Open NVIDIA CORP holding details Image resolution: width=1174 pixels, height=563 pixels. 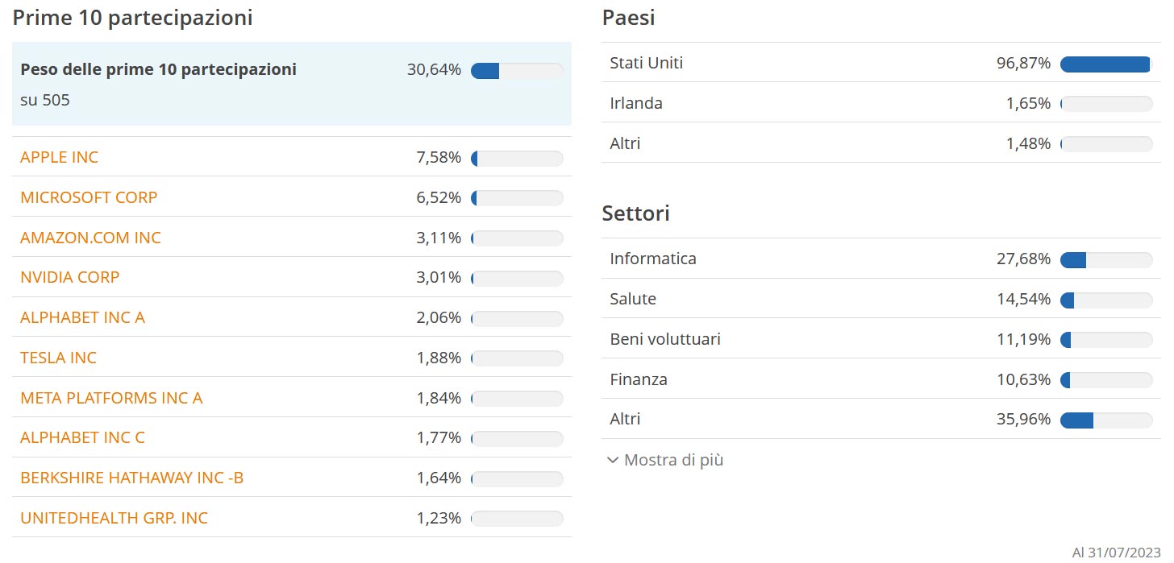click(x=69, y=277)
